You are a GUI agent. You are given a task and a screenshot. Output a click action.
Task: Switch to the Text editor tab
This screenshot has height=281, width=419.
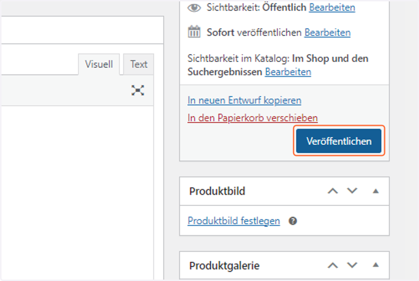coord(139,64)
